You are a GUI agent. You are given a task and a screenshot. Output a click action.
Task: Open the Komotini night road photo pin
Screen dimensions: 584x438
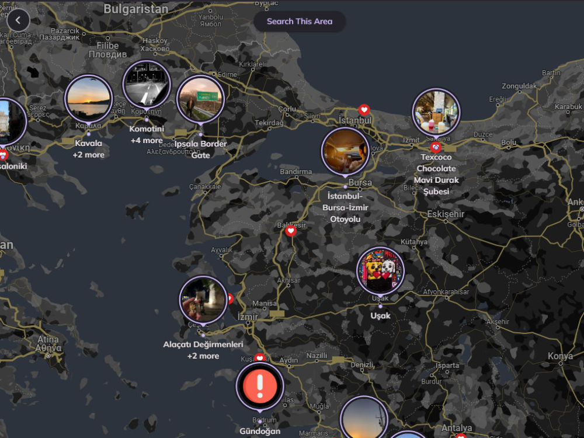[x=147, y=85]
